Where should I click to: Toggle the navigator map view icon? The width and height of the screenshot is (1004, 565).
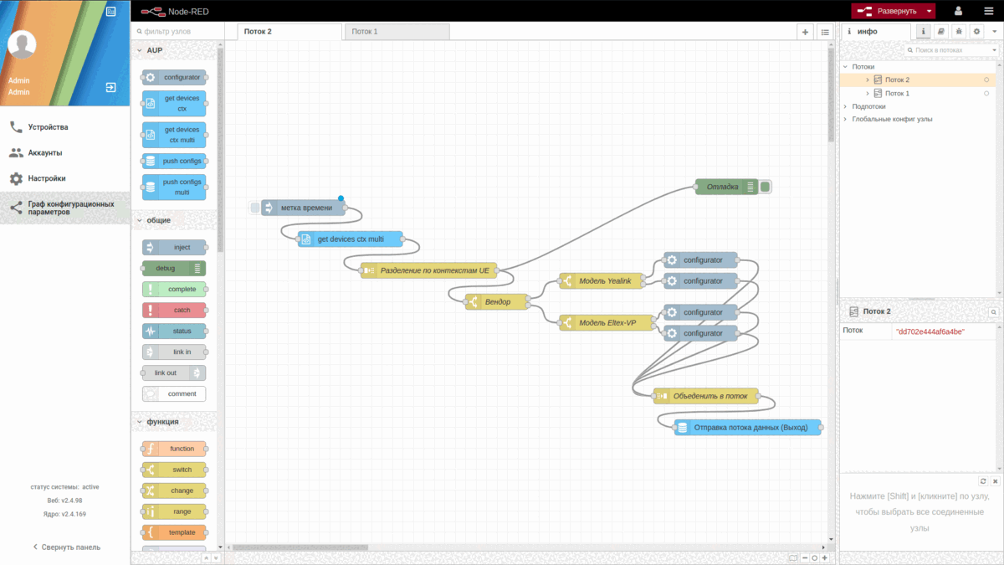tap(794, 557)
